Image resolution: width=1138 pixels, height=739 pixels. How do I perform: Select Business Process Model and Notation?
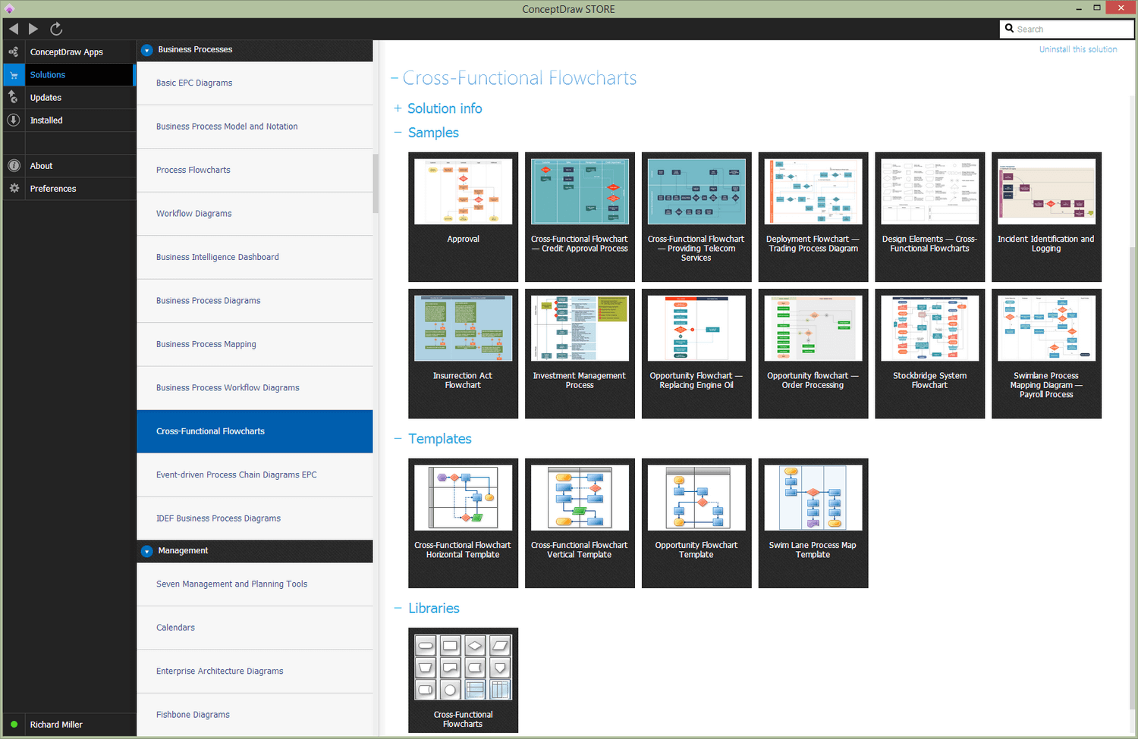coord(255,127)
